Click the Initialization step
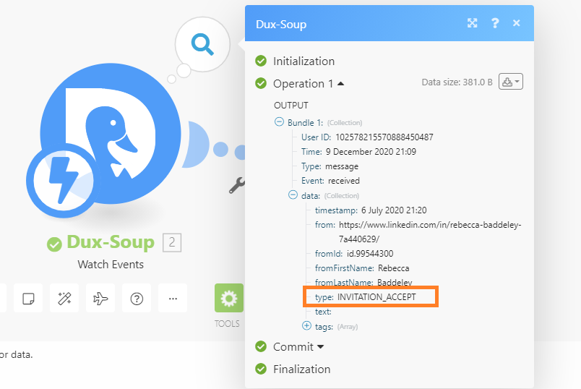Image resolution: width=581 pixels, height=389 pixels. pos(304,61)
